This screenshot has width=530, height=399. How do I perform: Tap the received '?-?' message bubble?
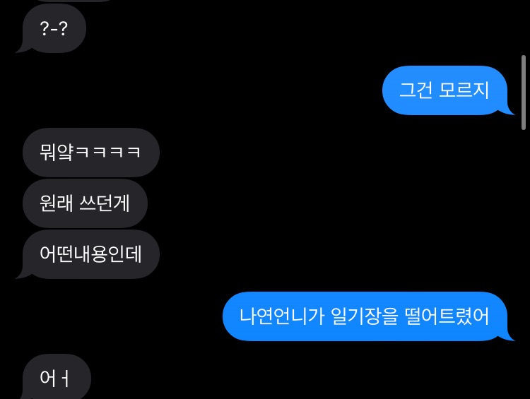[54, 28]
